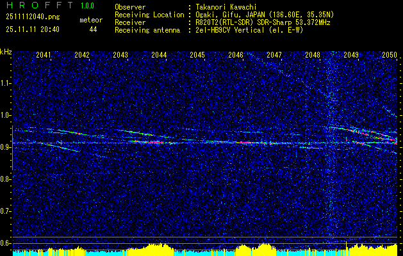This screenshot has height=256, width=403.
Task: Click the 2043 time marker
Action: click(x=120, y=55)
